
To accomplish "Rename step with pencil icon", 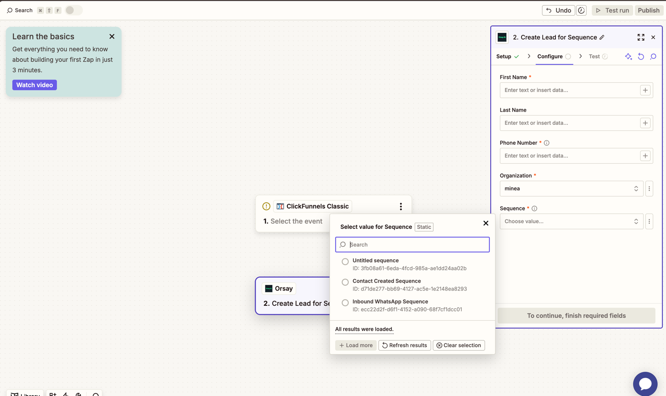I will pos(602,37).
